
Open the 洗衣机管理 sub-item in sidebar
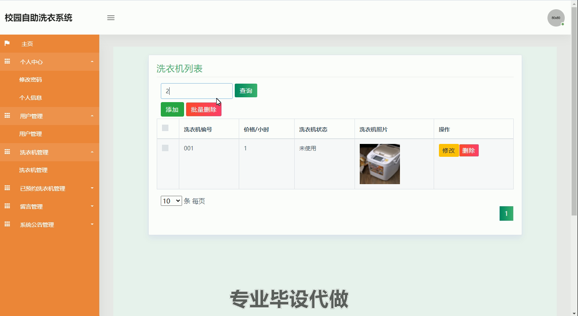[x=33, y=170]
